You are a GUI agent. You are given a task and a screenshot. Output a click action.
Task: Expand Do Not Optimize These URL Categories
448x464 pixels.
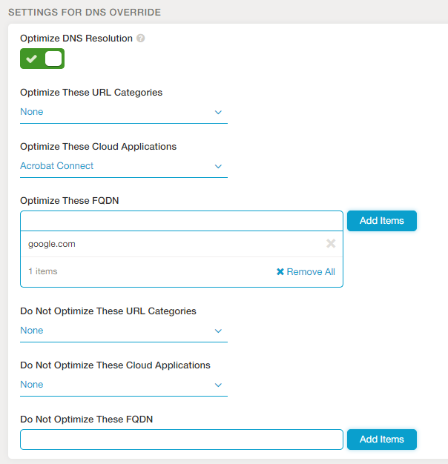(x=119, y=331)
